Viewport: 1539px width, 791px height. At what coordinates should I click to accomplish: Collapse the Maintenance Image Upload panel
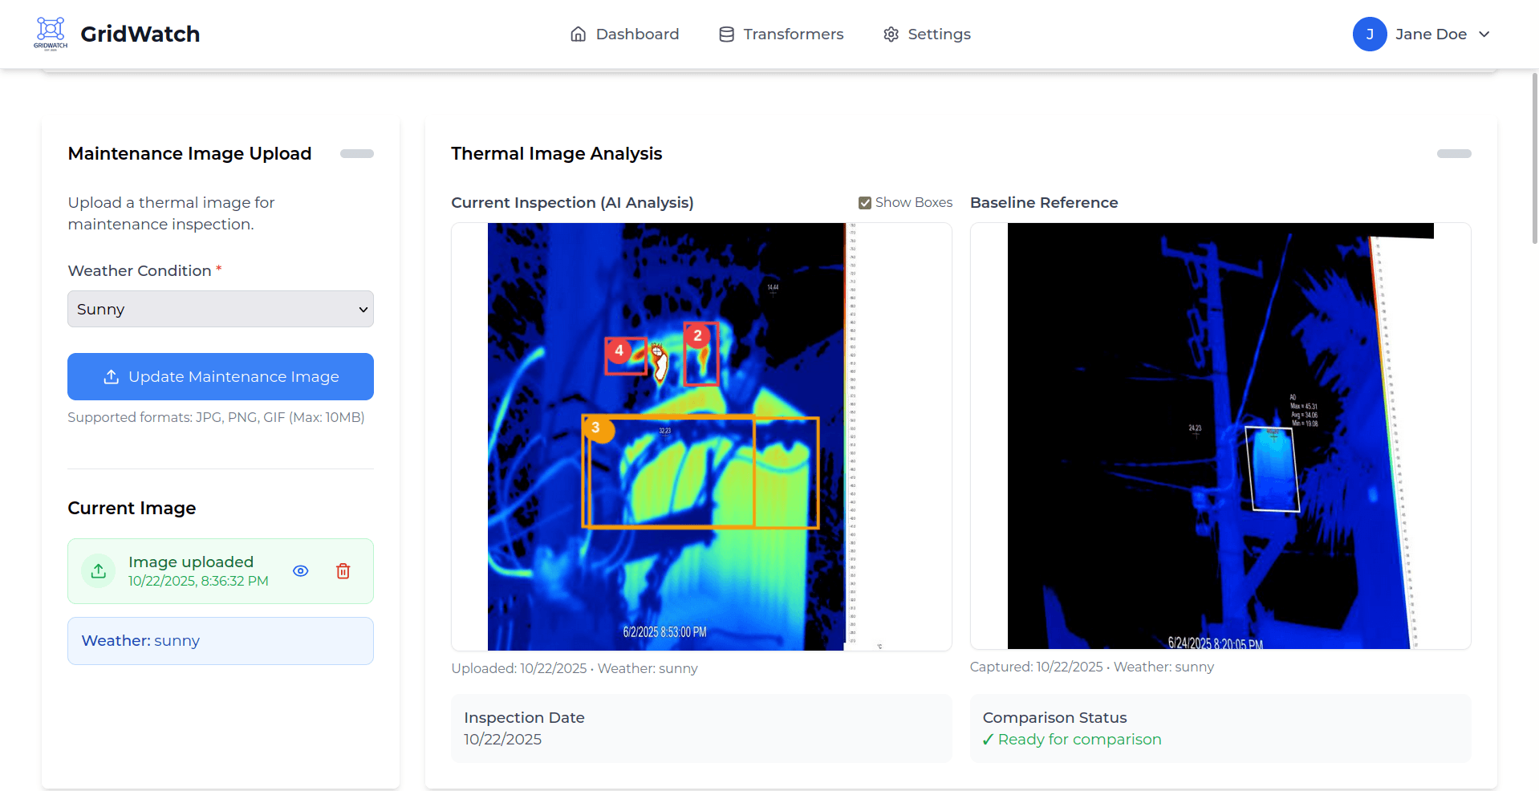tap(357, 154)
